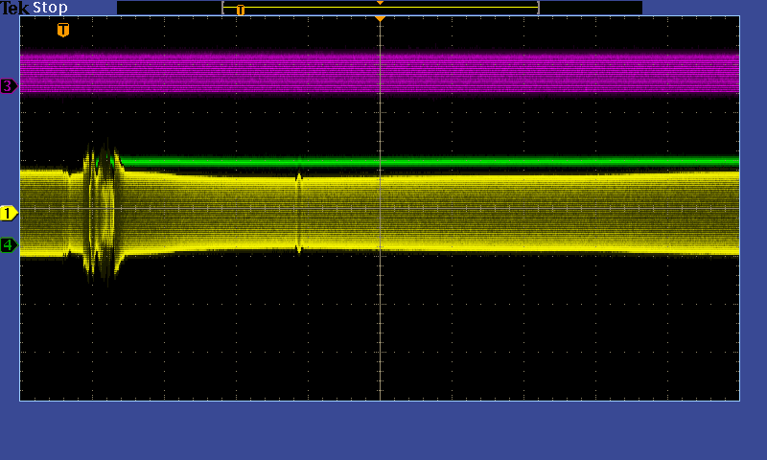Select the magenta channel 3 ground marker
The width and height of the screenshot is (767, 460).
pos(9,86)
